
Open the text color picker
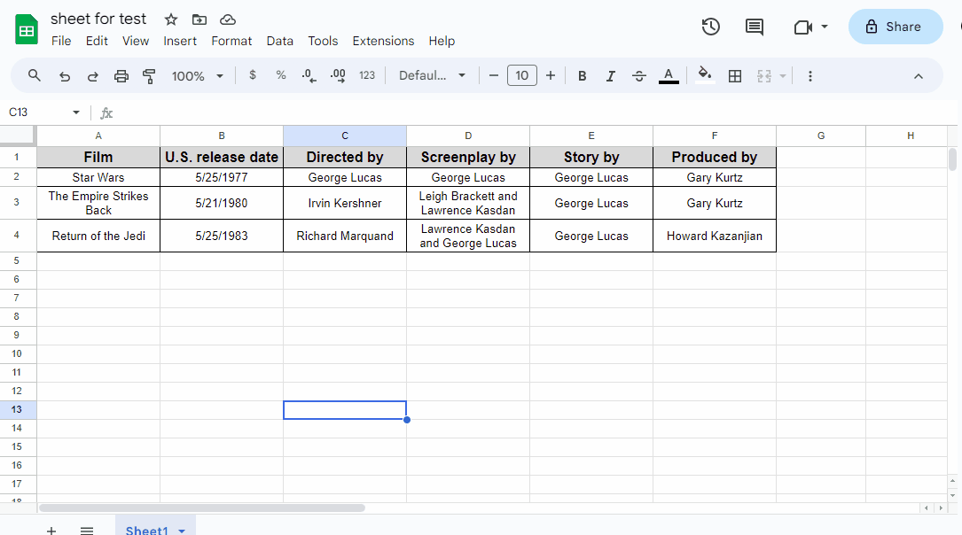coord(669,76)
